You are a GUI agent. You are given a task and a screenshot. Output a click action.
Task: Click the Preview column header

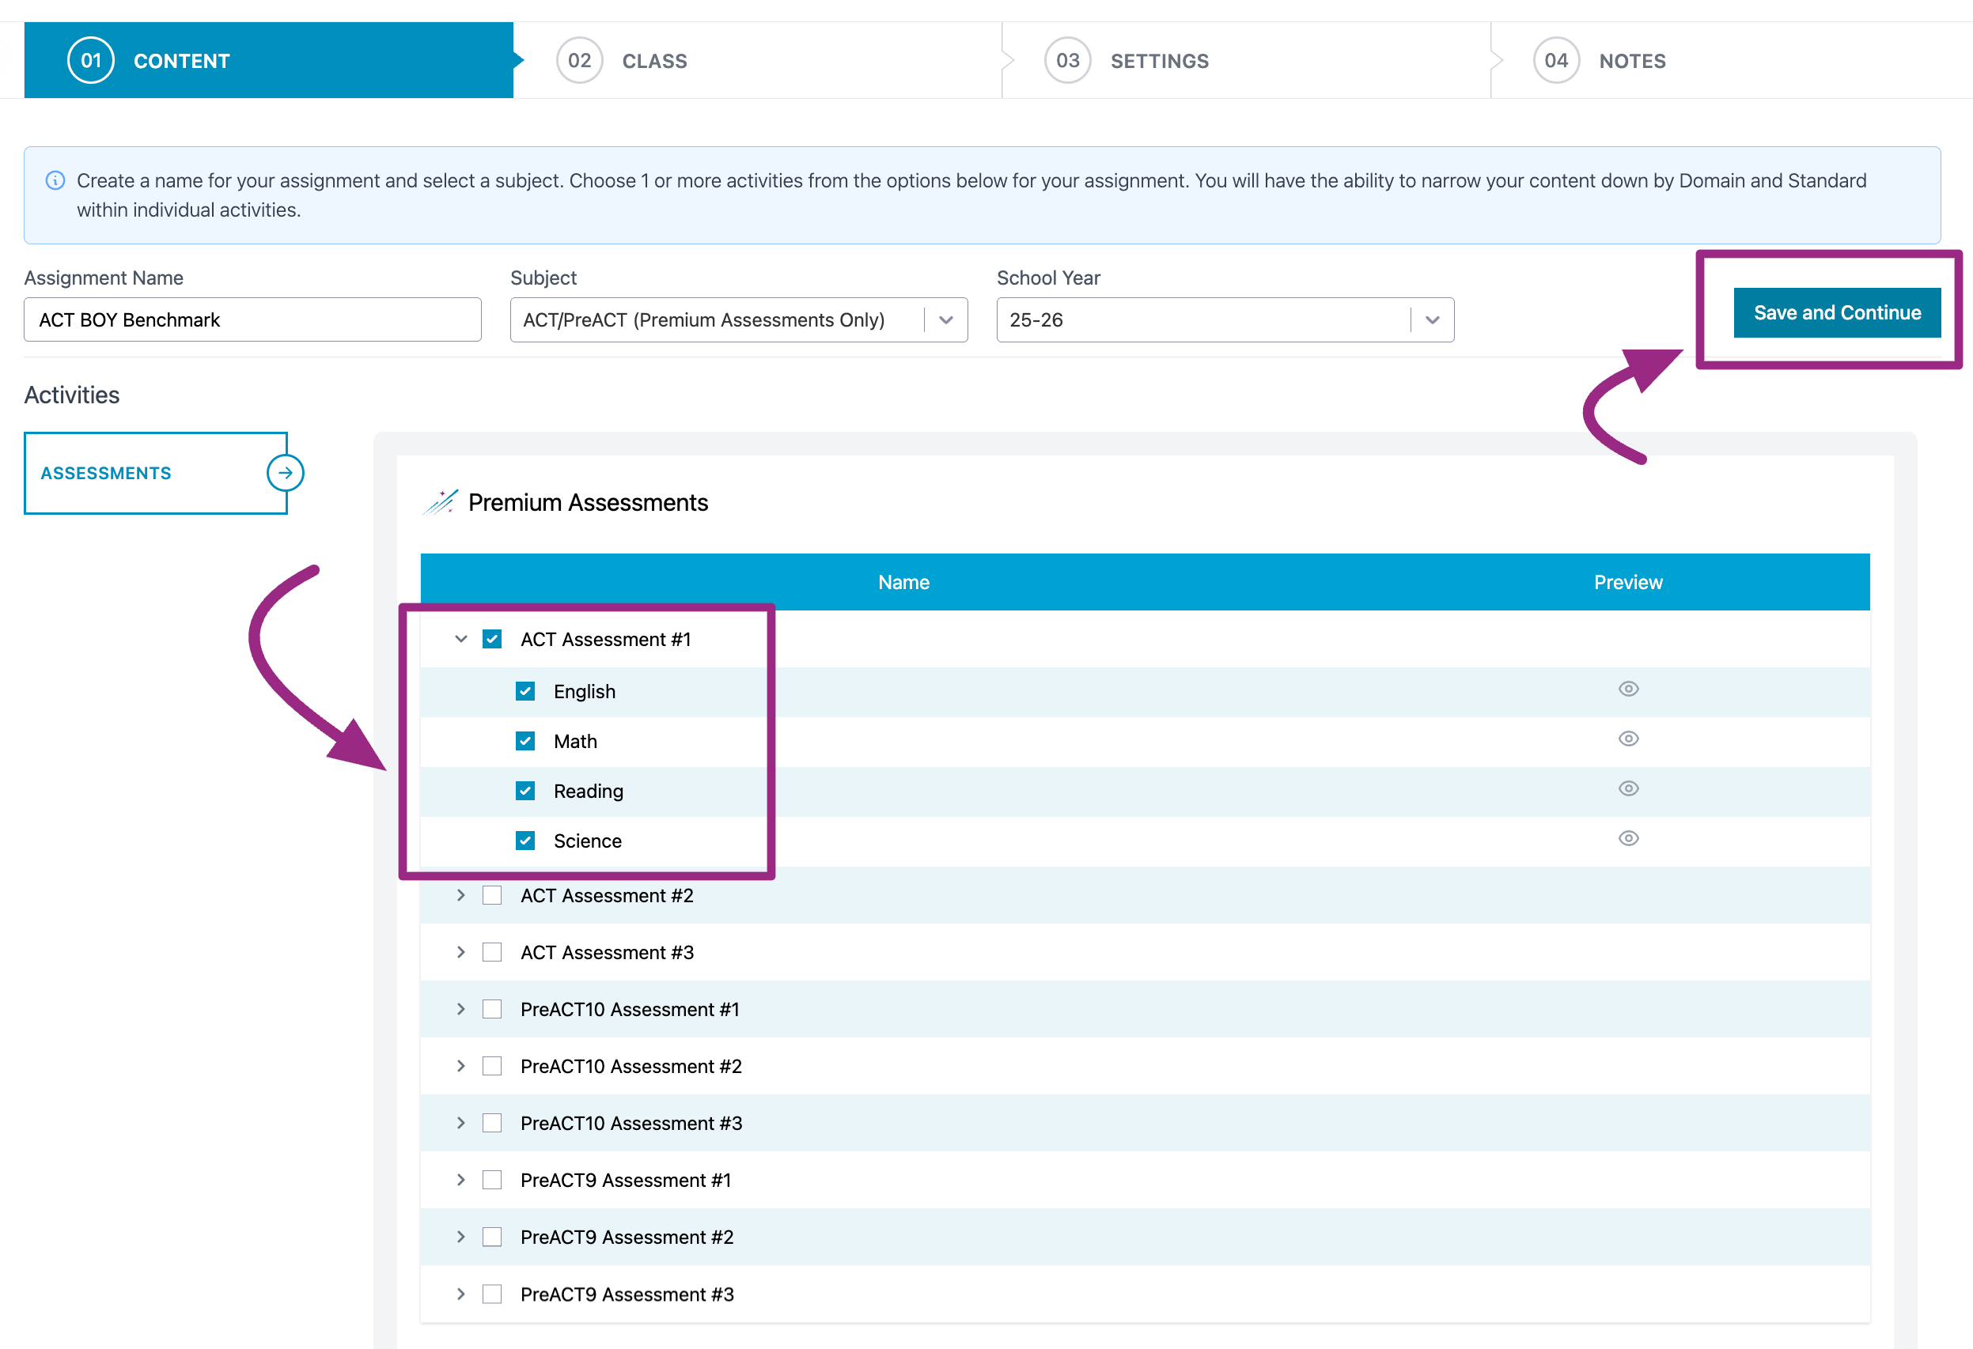[x=1627, y=582]
